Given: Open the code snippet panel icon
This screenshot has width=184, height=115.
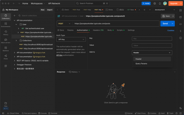Looking at the screenshot, I should pyautogui.click(x=180, y=24).
